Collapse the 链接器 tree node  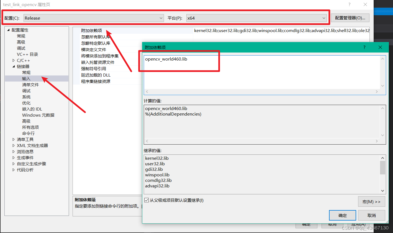pos(14,66)
